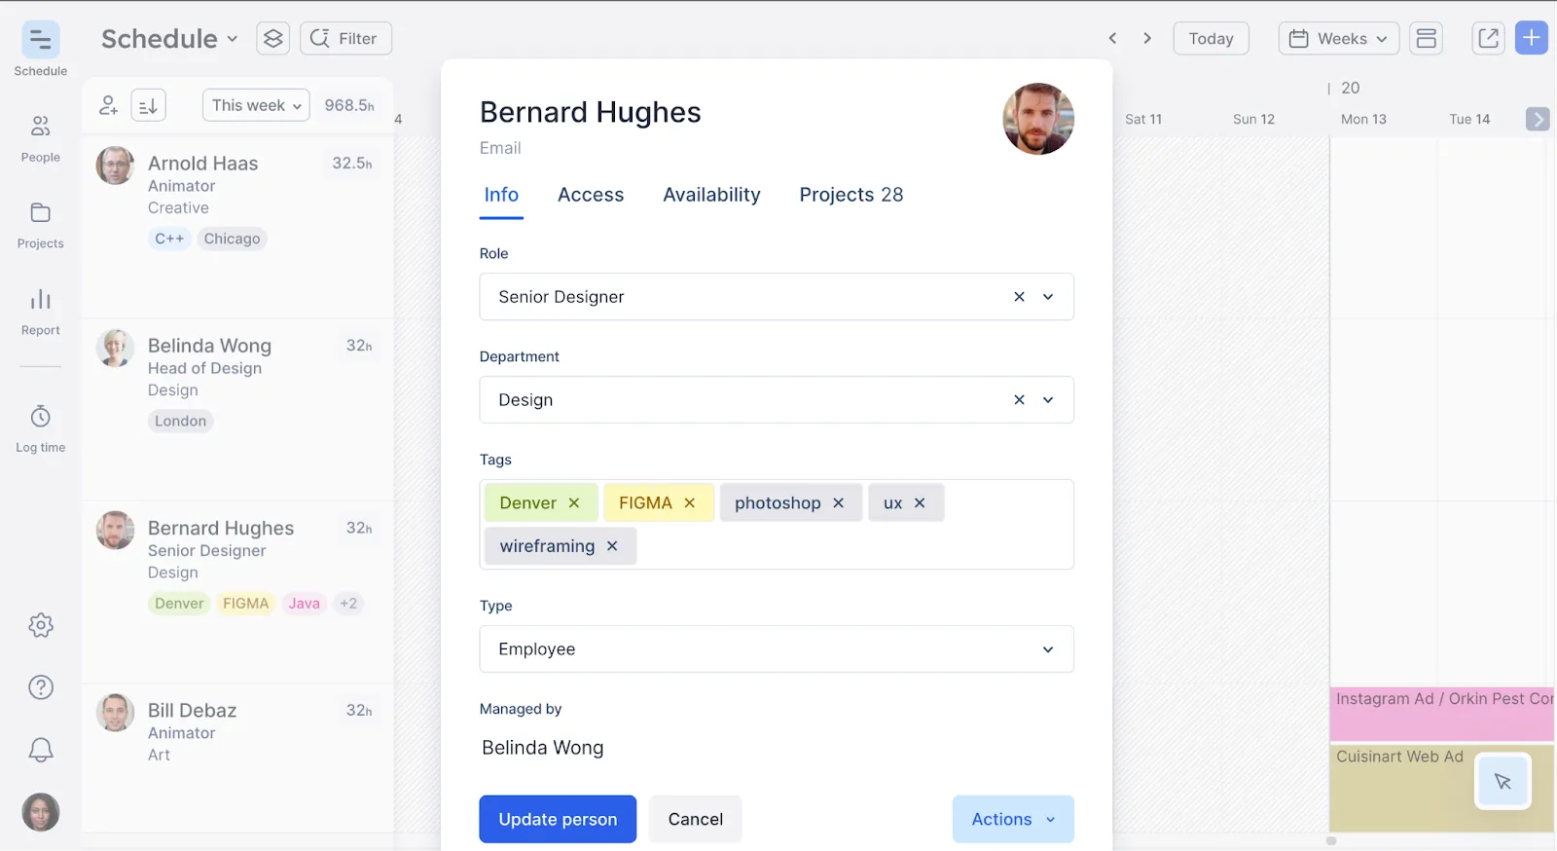Image resolution: width=1557 pixels, height=851 pixels.
Task: Switch to the Info tab
Action: point(501,195)
